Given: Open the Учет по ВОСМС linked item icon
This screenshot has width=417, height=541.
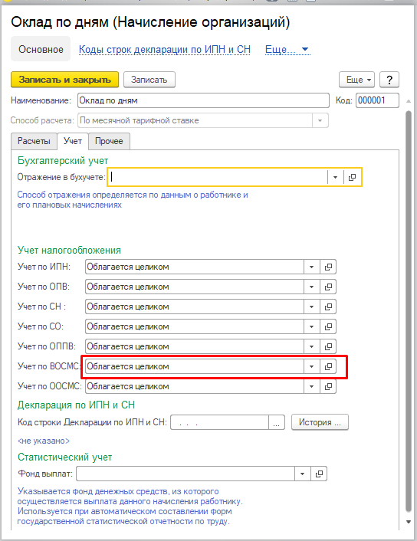Looking at the screenshot, I should [328, 366].
